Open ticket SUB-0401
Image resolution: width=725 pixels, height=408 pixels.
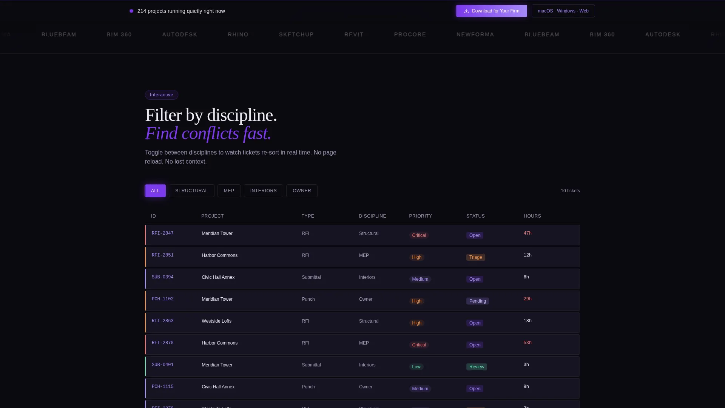coord(362,366)
